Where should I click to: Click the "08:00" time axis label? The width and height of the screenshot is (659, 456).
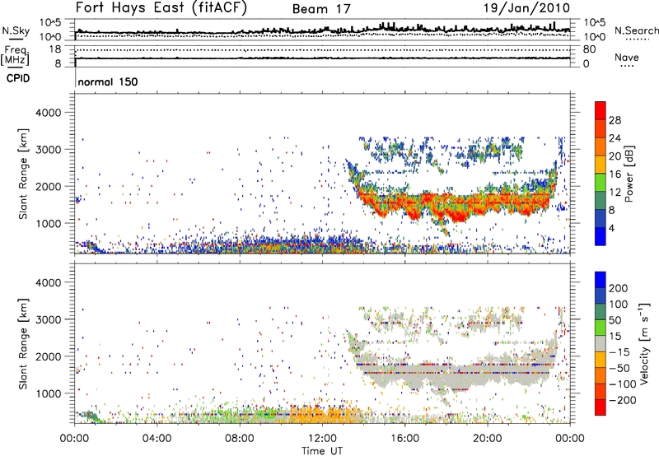tap(240, 439)
